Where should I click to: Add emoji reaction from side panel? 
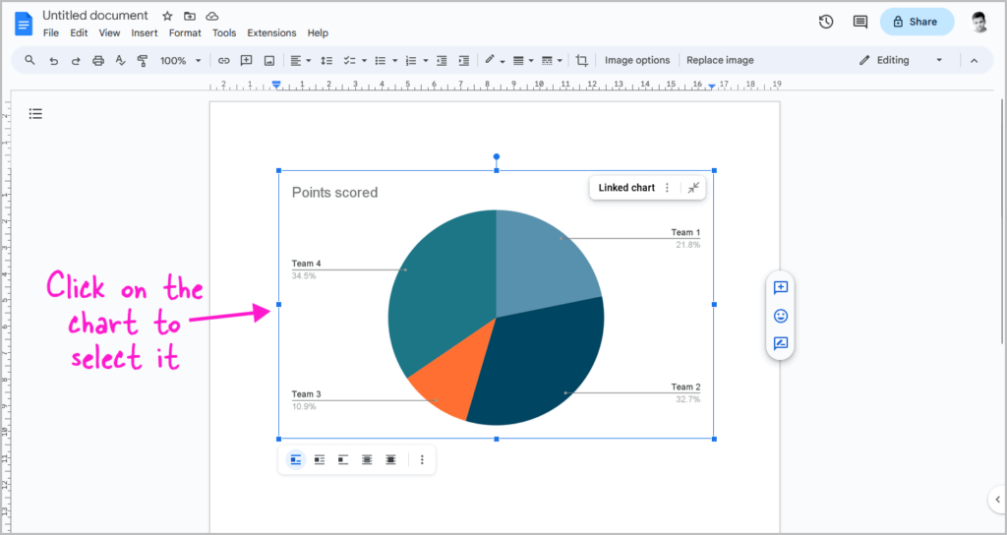tap(780, 316)
